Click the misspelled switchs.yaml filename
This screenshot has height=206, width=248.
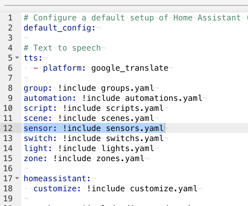(135, 138)
